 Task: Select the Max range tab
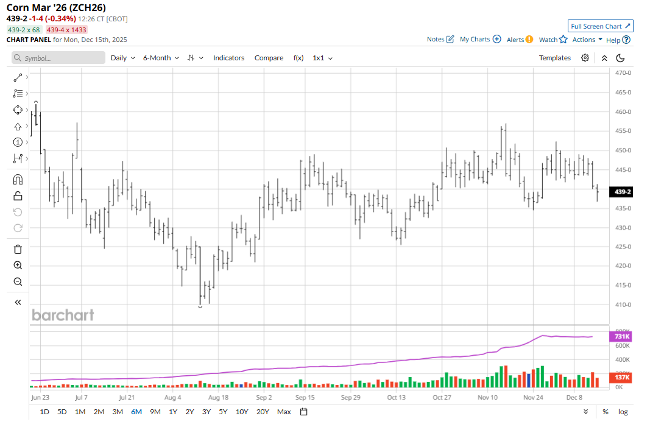[x=284, y=412]
